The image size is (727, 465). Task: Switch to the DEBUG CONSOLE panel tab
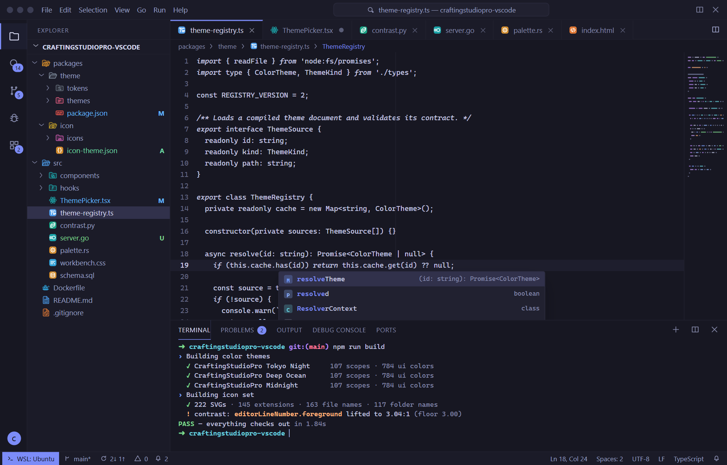click(x=339, y=330)
